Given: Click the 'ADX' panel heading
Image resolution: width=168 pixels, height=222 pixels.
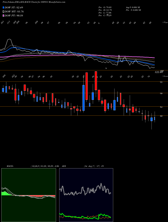Looking at the screenshot, I should 64,166.
